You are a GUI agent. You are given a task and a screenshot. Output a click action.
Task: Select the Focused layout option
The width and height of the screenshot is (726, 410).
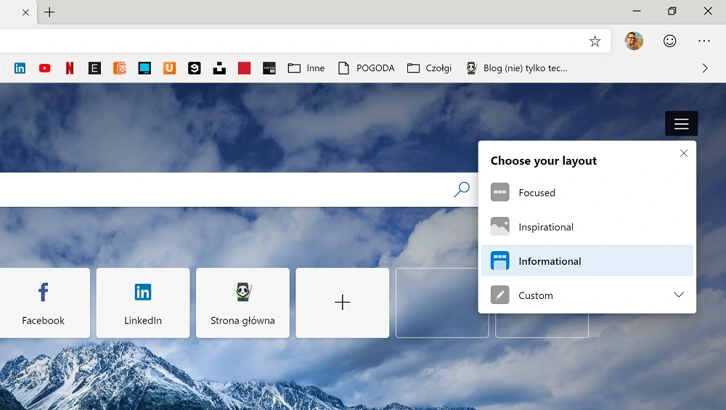tap(537, 193)
